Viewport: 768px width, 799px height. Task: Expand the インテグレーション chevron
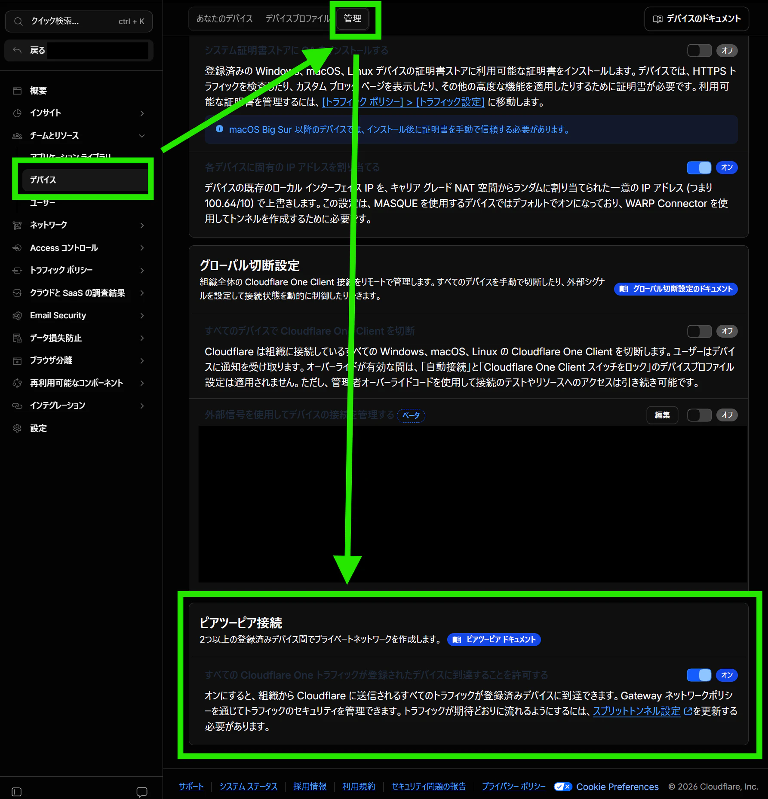click(x=142, y=406)
